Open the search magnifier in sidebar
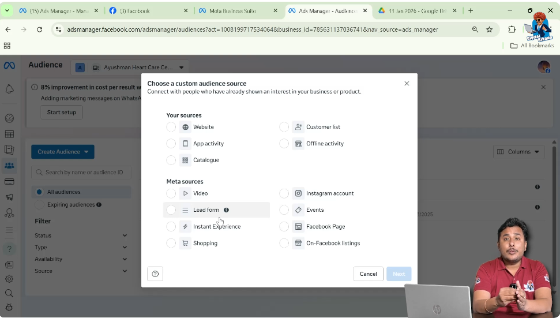Viewport: 560px width, 318px height. click(x=9, y=294)
